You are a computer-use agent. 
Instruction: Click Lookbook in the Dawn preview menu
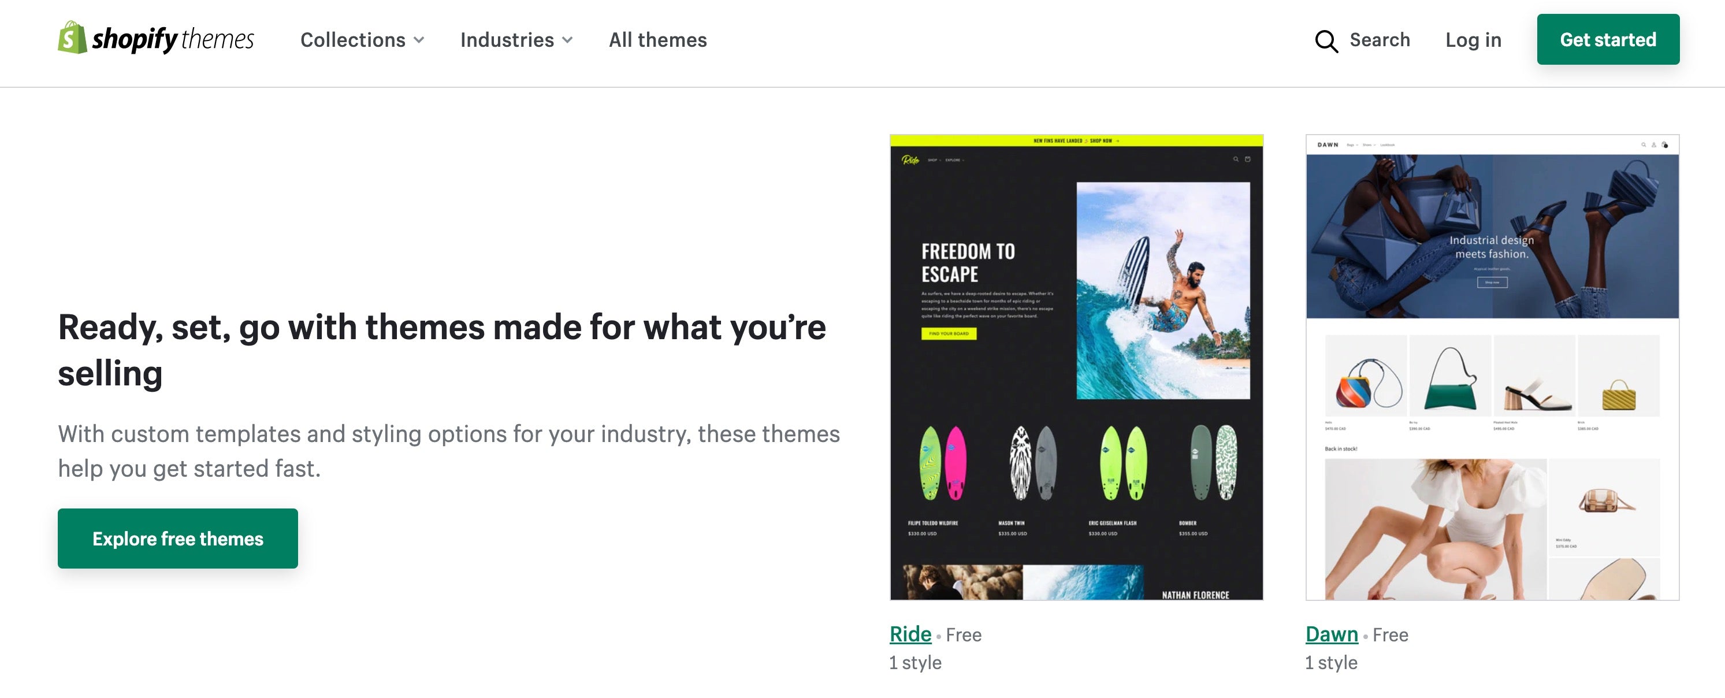(x=1388, y=144)
